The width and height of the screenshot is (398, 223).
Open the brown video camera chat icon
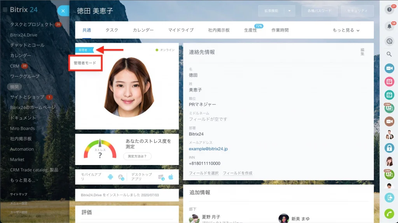(389, 121)
